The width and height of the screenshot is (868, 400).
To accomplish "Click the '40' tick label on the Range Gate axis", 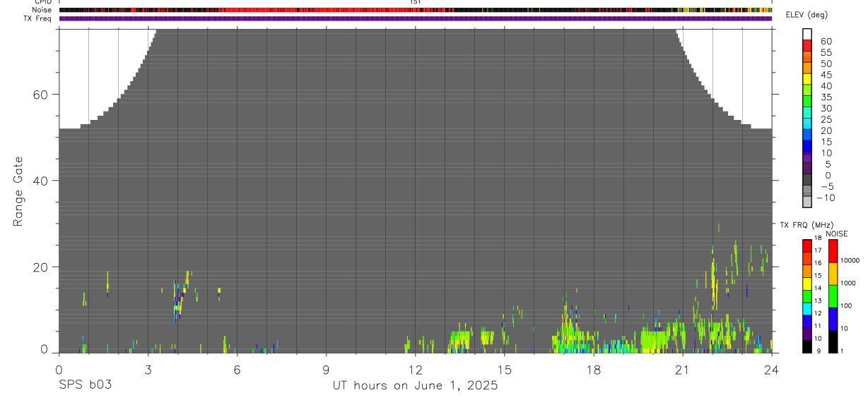I will point(39,181).
